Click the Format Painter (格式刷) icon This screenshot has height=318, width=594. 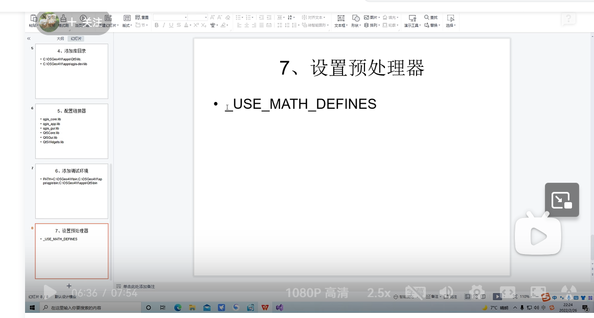(x=63, y=21)
